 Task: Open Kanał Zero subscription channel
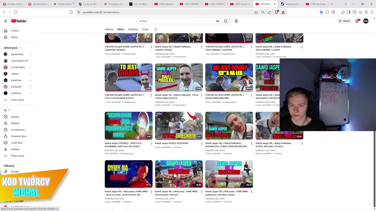16,80
